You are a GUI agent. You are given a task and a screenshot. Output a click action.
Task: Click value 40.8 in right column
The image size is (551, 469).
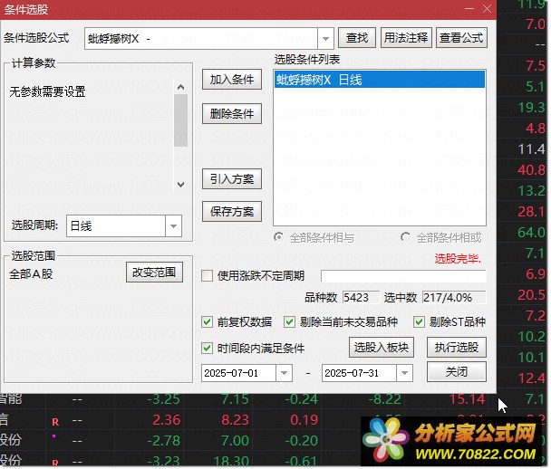(x=531, y=170)
